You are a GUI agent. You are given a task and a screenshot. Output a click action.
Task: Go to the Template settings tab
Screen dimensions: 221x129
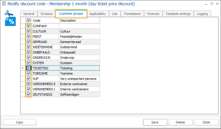click(178, 14)
